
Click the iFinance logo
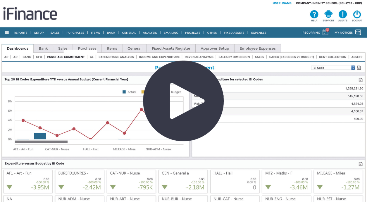pyautogui.click(x=30, y=14)
